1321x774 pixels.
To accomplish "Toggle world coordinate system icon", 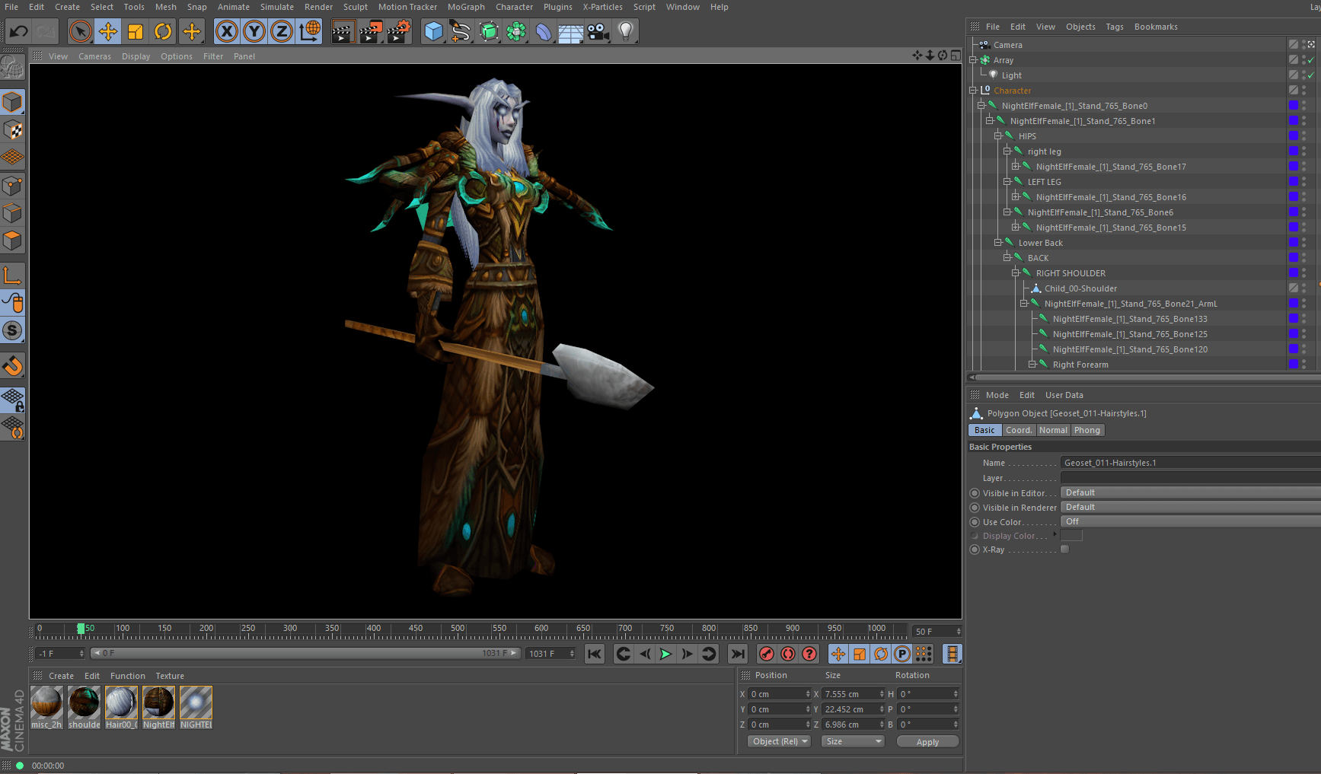I will (x=309, y=31).
